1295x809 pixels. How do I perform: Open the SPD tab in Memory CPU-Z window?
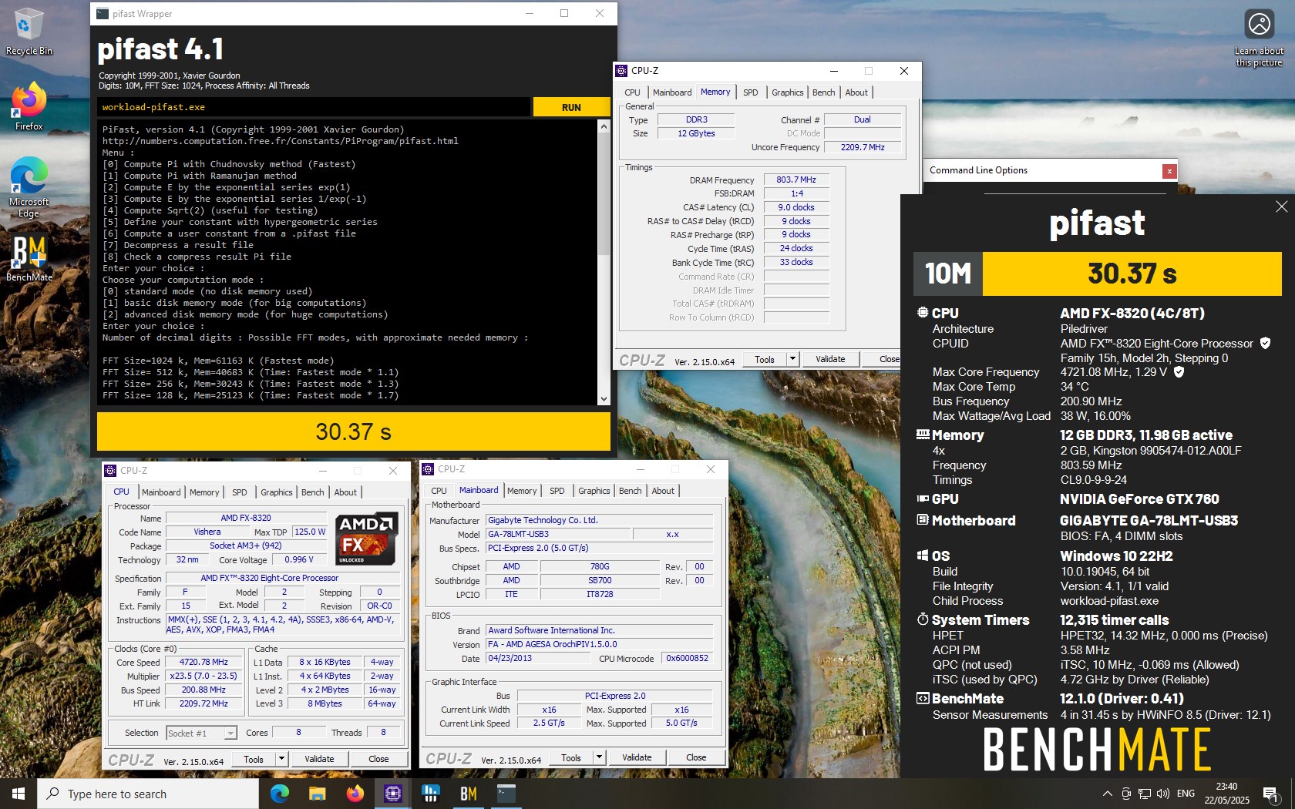tap(750, 92)
